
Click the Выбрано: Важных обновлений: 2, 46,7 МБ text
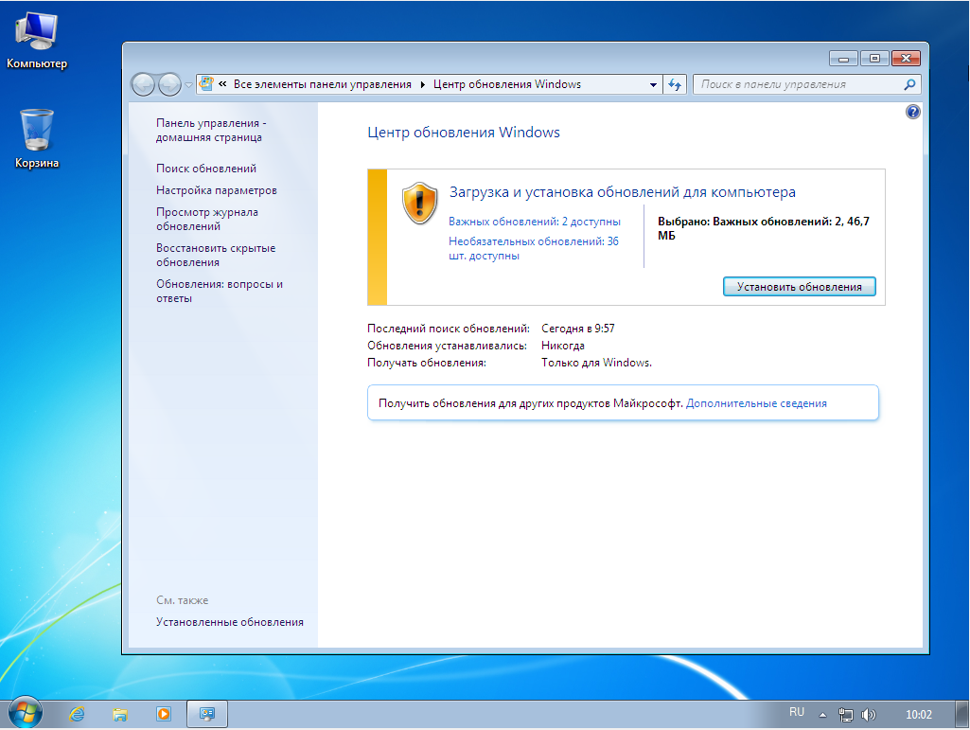[x=764, y=228]
